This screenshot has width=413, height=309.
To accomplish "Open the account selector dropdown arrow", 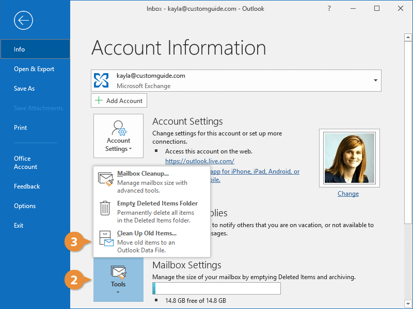I will (376, 80).
